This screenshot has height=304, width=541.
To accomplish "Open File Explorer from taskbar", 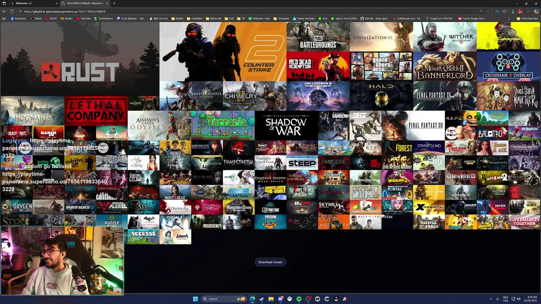I will click(x=271, y=299).
